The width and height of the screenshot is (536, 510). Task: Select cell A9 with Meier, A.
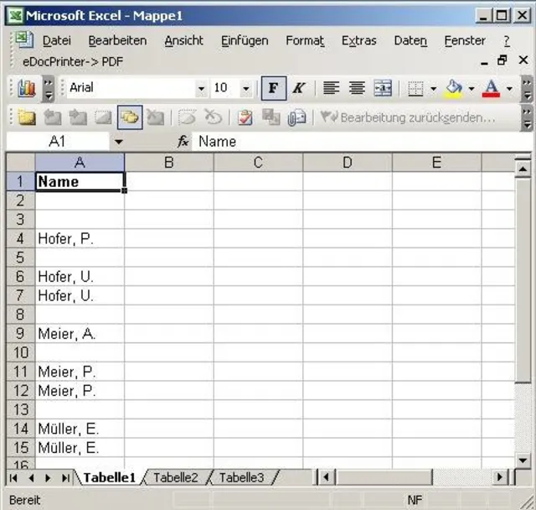pyautogui.click(x=80, y=334)
